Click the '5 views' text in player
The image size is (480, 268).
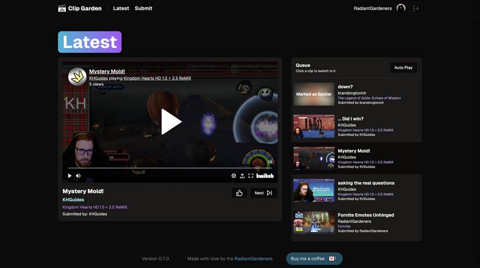click(96, 84)
